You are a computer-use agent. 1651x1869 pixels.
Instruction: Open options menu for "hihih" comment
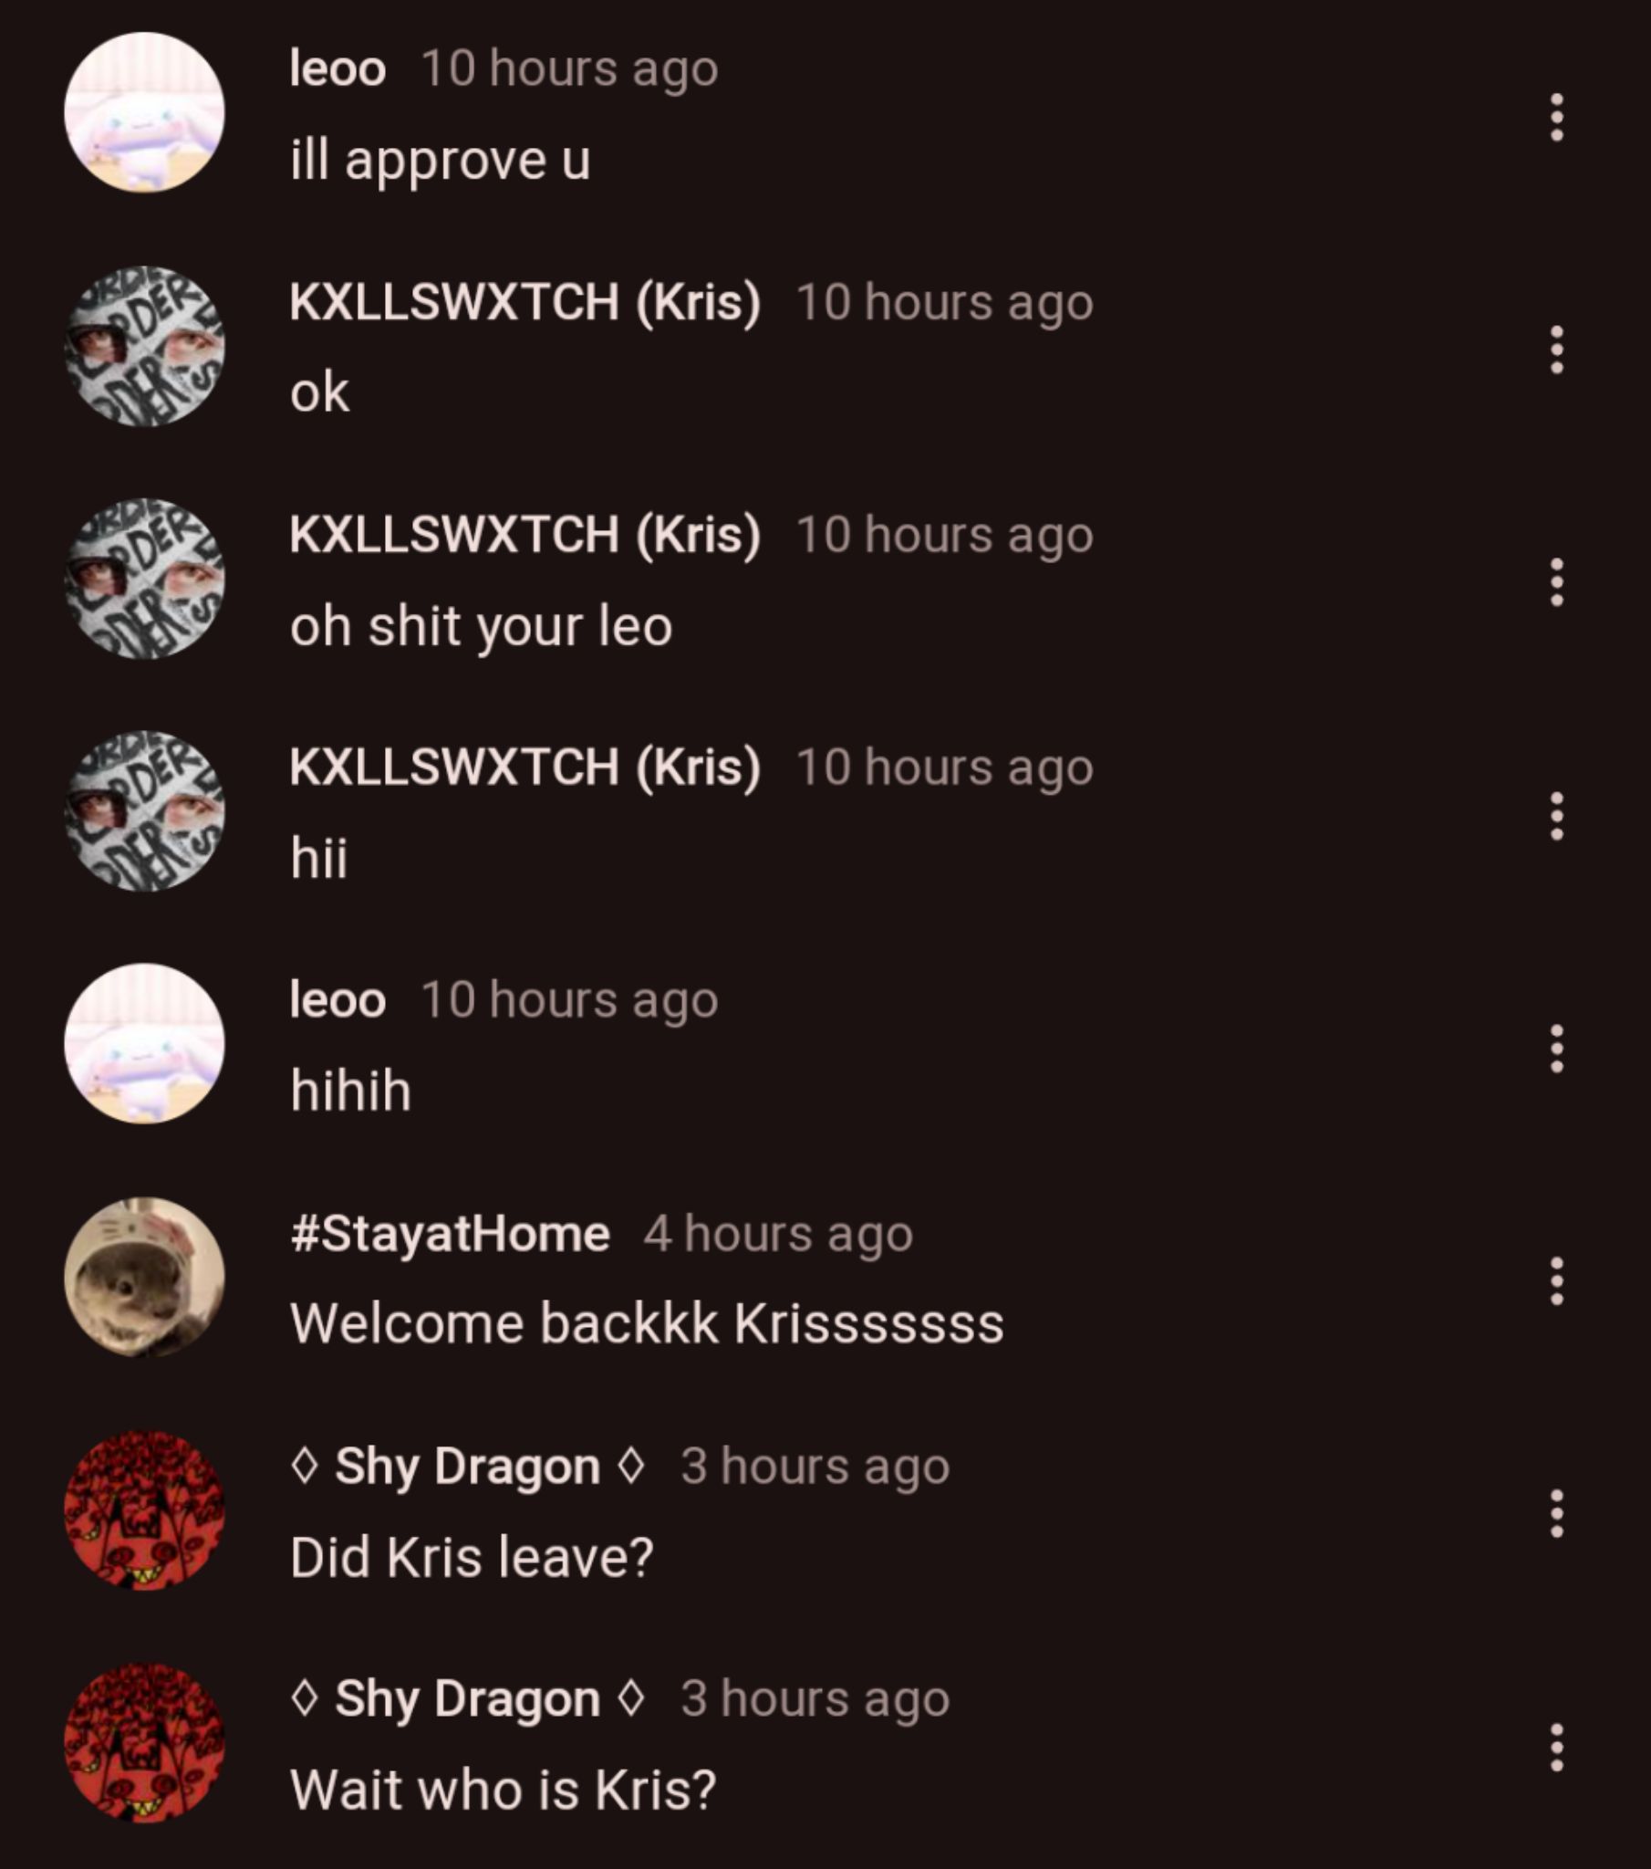click(1556, 1048)
